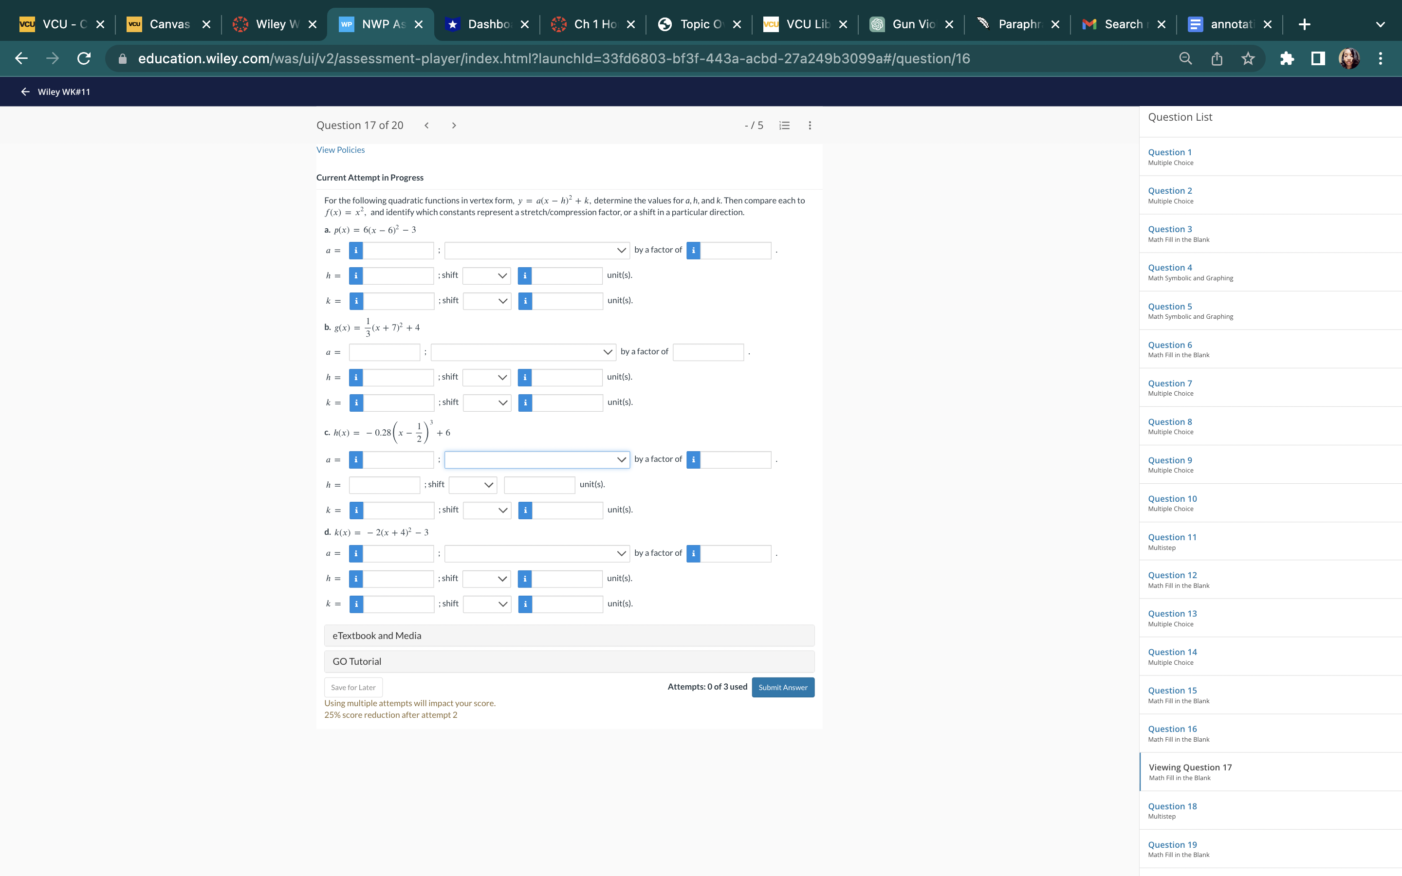Expand eTextbook and Media section

(569, 636)
